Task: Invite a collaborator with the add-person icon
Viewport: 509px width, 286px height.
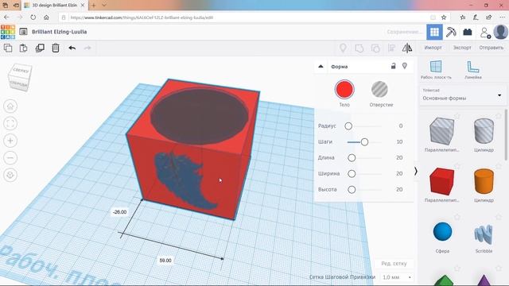Action: [x=485, y=33]
